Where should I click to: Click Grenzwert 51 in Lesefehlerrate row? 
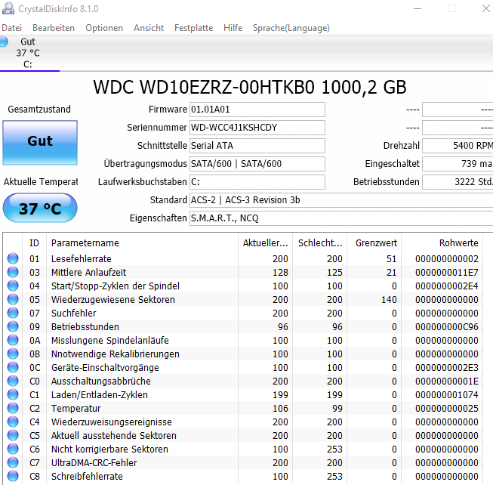point(391,259)
